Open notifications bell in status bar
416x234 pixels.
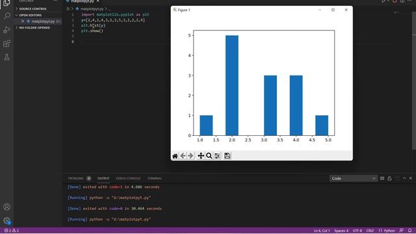(x=410, y=231)
